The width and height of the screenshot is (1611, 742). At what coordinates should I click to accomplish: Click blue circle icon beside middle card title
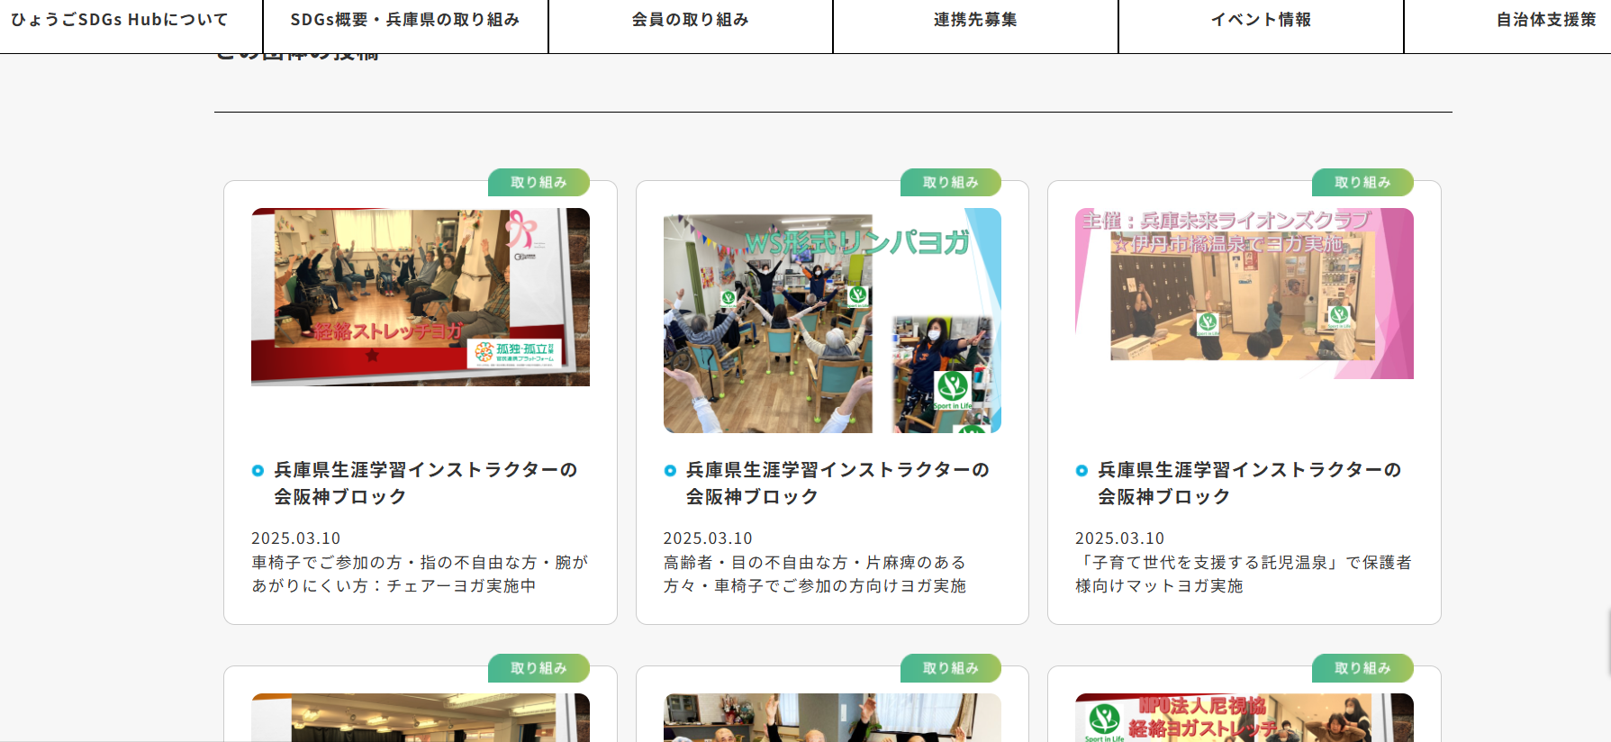pyautogui.click(x=670, y=471)
